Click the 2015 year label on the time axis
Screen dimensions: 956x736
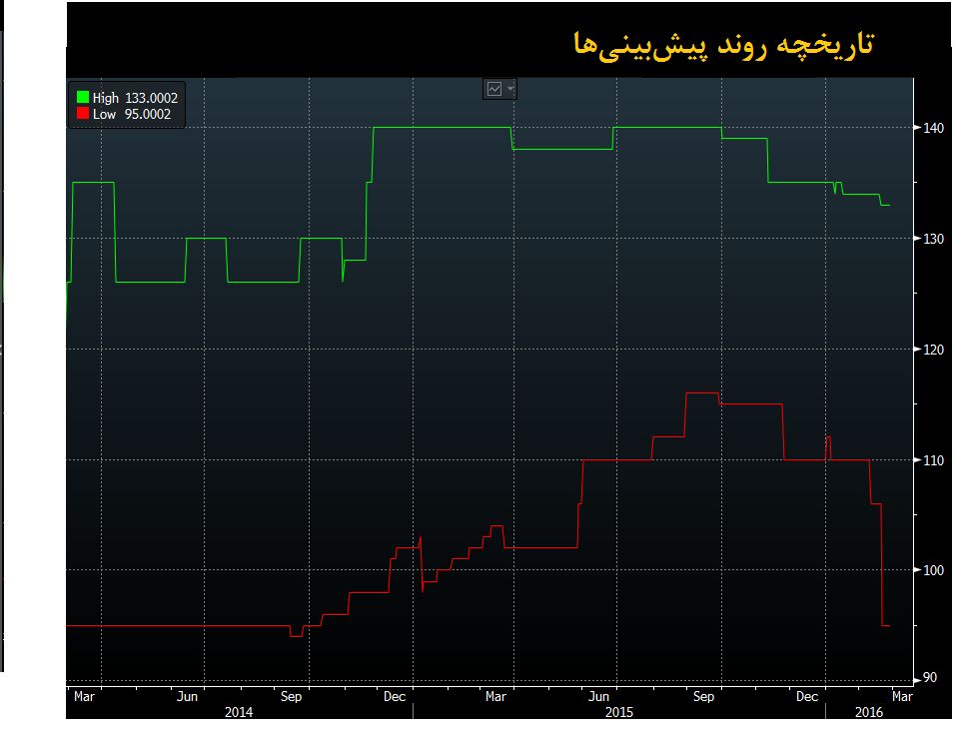coord(618,712)
